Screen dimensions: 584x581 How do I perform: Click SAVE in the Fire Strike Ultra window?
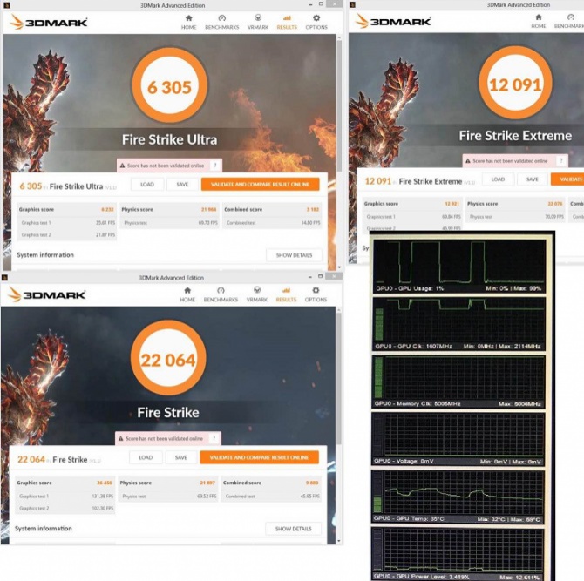(182, 185)
